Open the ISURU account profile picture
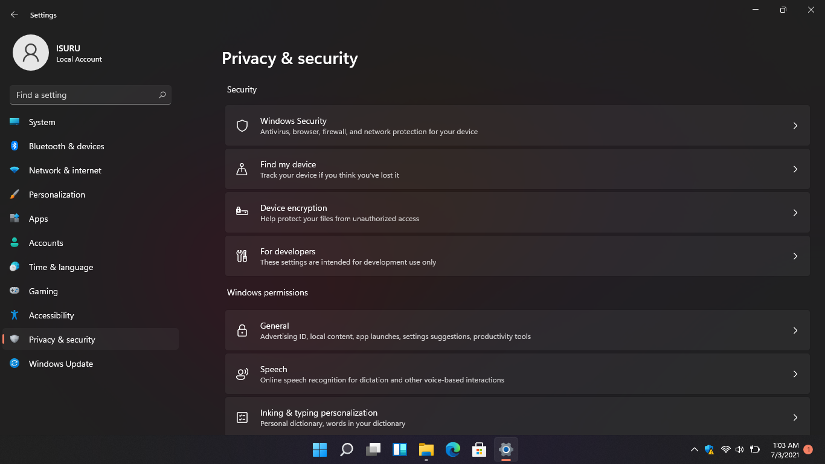This screenshot has width=825, height=464. (31, 53)
